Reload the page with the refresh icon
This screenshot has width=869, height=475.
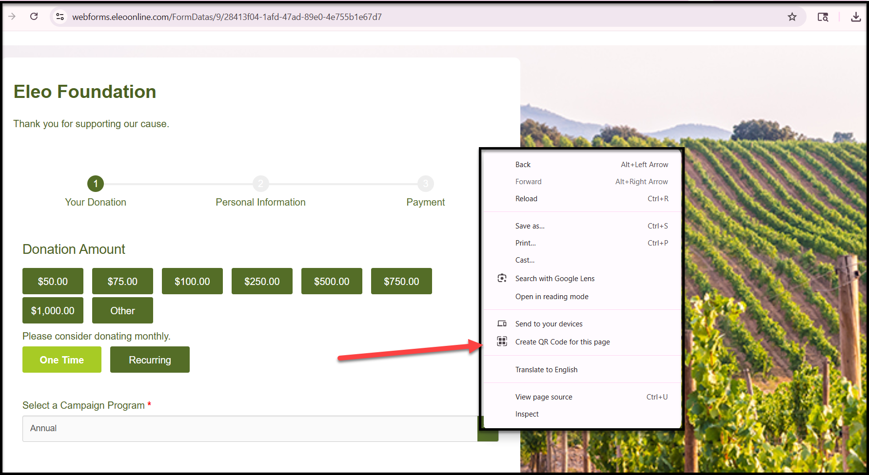(34, 17)
